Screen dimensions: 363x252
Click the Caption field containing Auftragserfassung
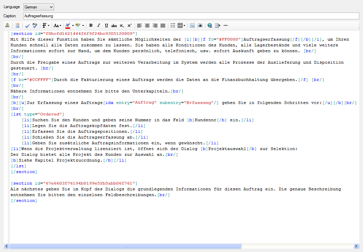(x=191, y=16)
